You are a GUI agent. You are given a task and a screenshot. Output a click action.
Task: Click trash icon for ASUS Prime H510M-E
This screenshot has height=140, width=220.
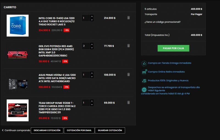pos(128,75)
